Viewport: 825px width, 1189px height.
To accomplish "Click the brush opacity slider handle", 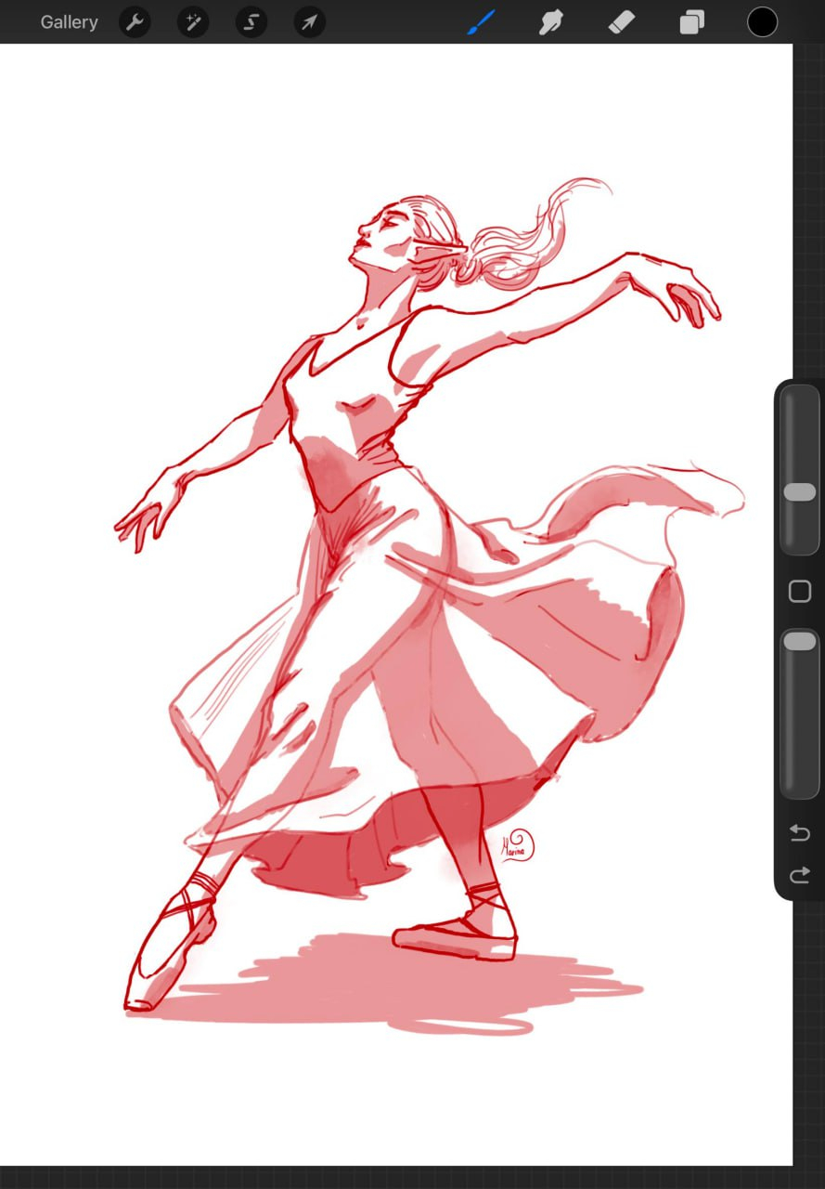I will pyautogui.click(x=799, y=642).
